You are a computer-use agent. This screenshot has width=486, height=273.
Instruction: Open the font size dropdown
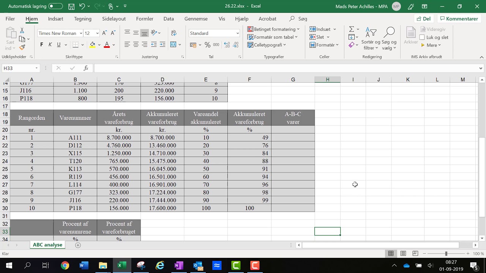click(97, 33)
